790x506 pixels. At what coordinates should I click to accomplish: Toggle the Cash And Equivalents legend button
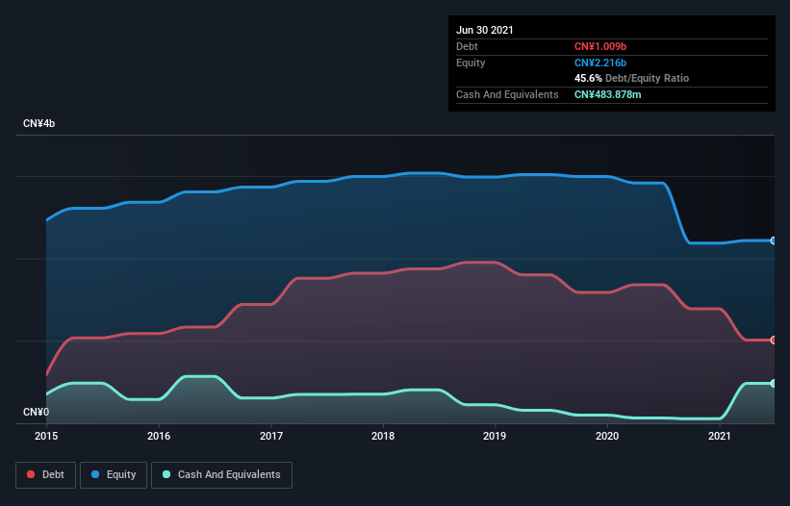pyautogui.click(x=221, y=475)
